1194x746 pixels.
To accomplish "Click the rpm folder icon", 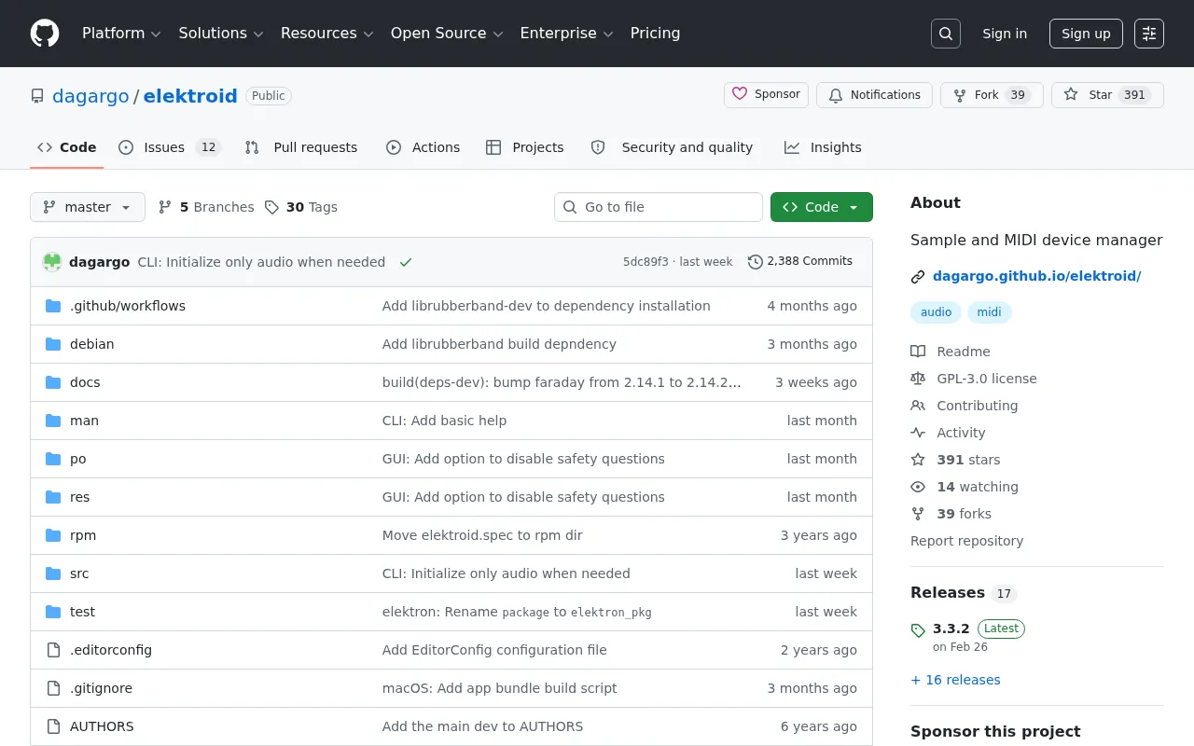I will coord(53,535).
